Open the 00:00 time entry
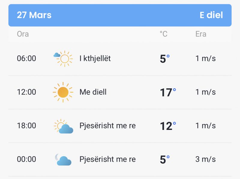This screenshot has width=240, height=179. click(x=26, y=159)
